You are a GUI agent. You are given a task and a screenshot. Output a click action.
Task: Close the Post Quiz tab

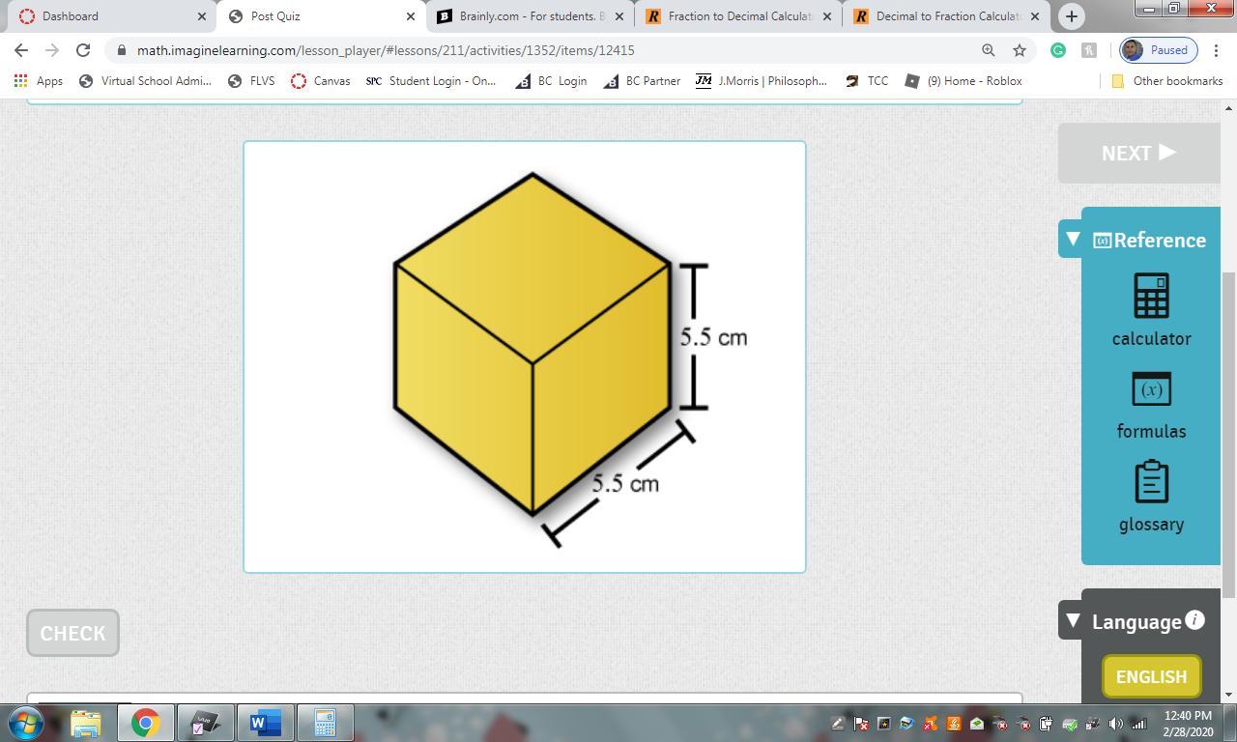point(411,16)
